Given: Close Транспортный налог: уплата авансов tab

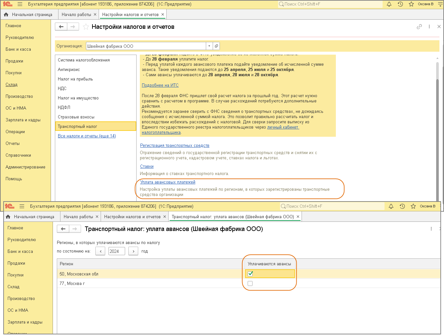Looking at the screenshot, I should coord(298,217).
